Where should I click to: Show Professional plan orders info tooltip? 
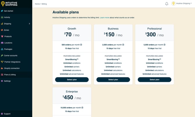click(x=164, y=45)
